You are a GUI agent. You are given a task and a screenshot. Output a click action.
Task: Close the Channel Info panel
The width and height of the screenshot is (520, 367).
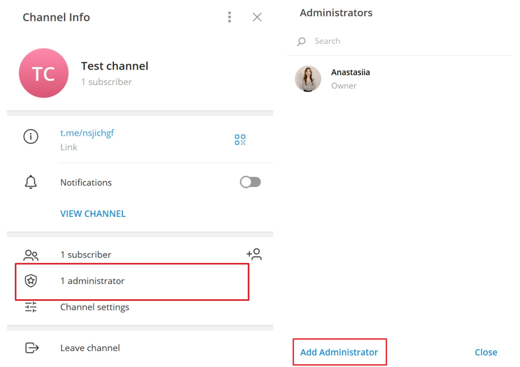(x=257, y=17)
